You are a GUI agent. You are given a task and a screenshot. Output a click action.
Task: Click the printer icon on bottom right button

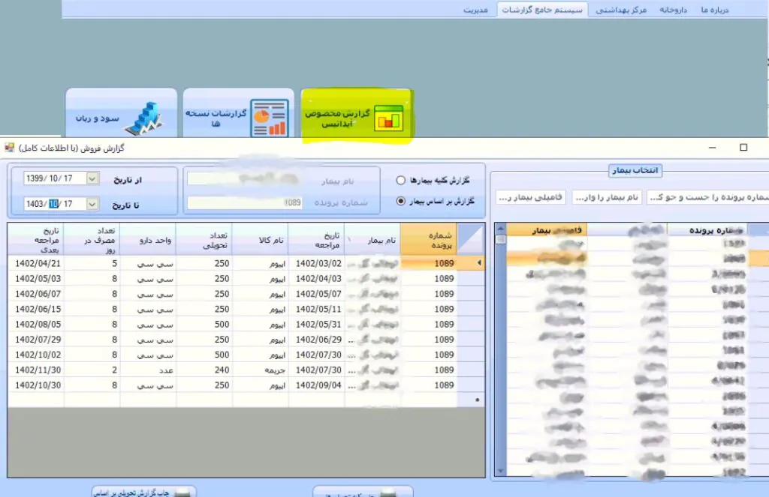(x=390, y=493)
